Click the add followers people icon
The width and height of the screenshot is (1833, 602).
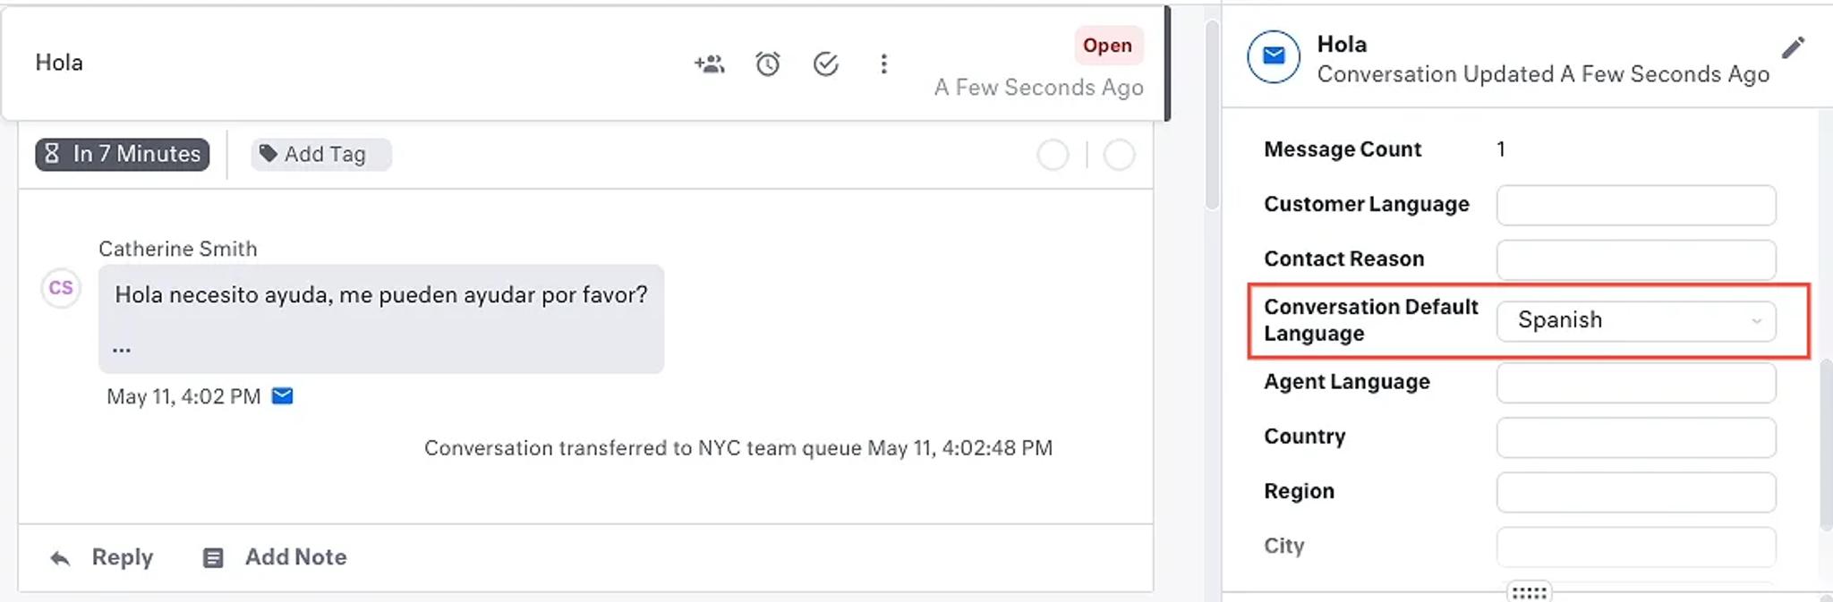pos(709,64)
